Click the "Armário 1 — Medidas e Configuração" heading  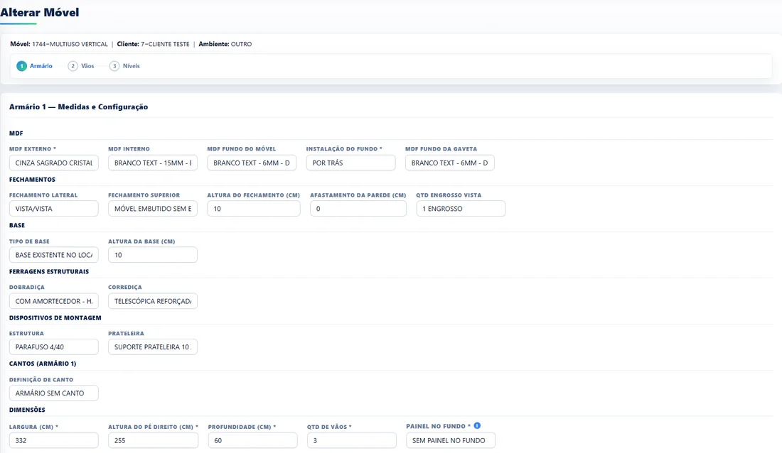78,107
